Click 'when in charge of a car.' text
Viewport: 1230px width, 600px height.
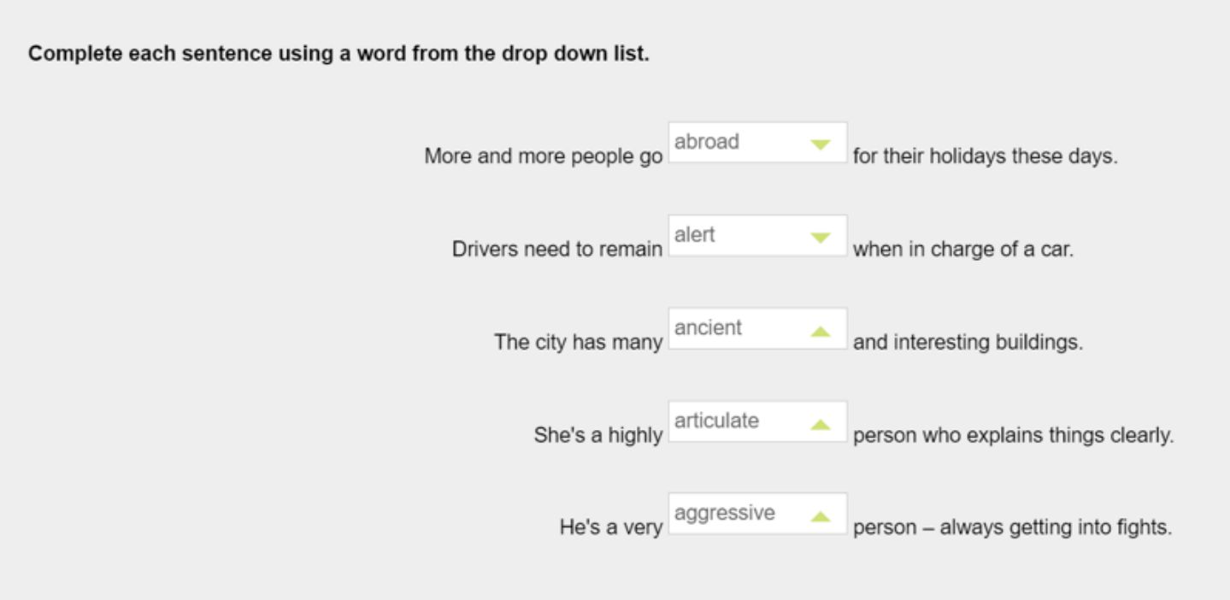(962, 252)
